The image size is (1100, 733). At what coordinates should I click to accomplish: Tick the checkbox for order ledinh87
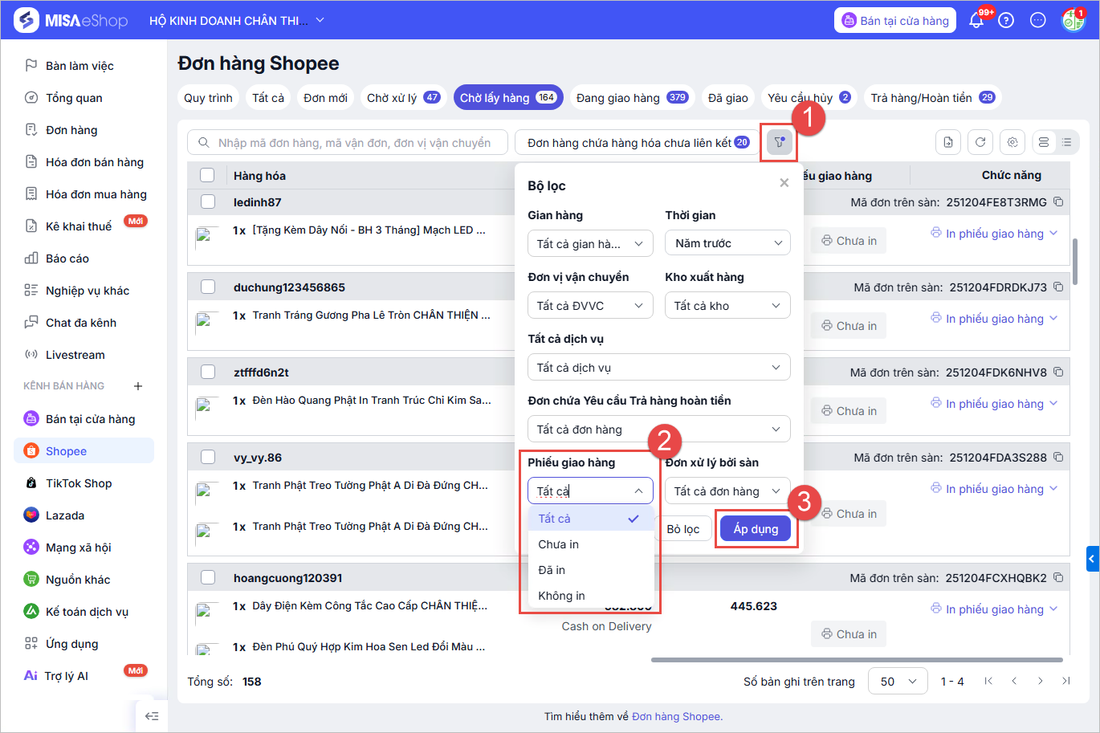point(208,202)
